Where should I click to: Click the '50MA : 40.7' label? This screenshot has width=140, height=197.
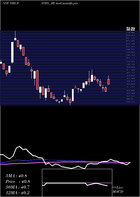[18, 187]
